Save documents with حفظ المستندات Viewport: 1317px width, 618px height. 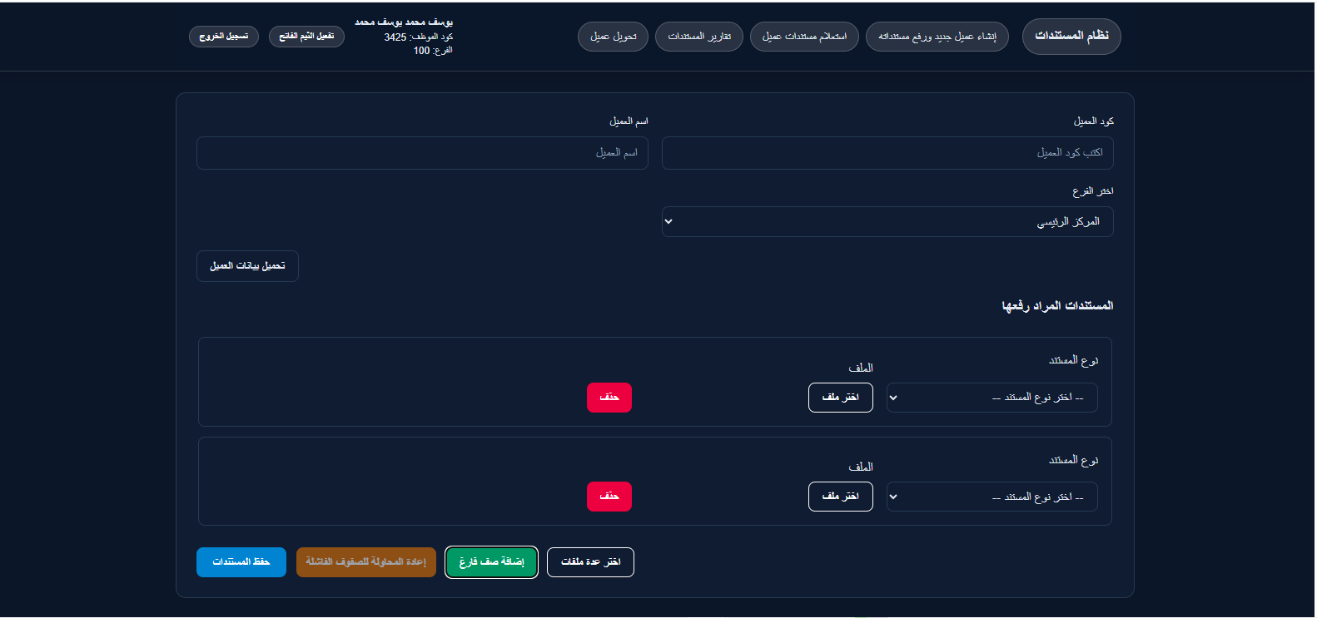241,562
